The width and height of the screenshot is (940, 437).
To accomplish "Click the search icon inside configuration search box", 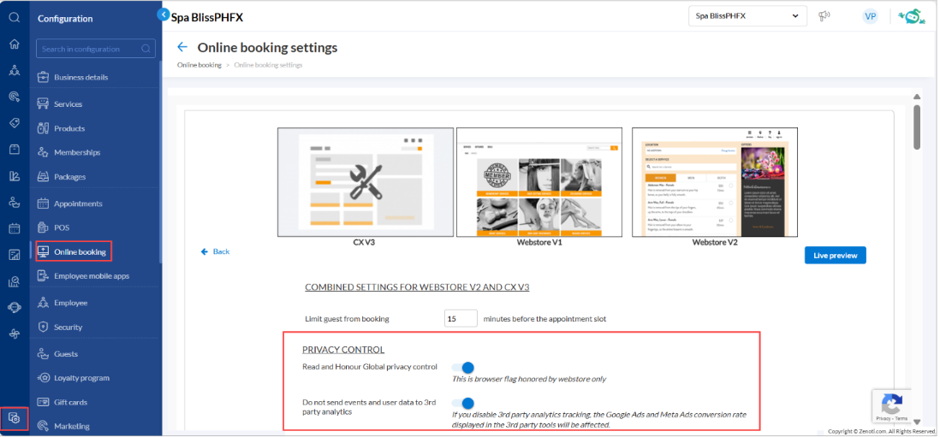I will 146,49.
